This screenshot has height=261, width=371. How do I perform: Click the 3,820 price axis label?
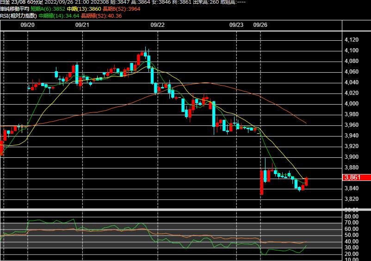pos(352,199)
